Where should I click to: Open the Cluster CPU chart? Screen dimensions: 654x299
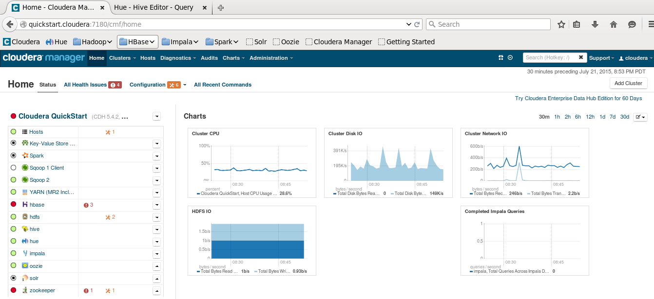252,163
